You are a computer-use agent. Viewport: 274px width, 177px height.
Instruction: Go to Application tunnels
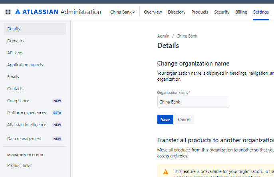(35, 65)
